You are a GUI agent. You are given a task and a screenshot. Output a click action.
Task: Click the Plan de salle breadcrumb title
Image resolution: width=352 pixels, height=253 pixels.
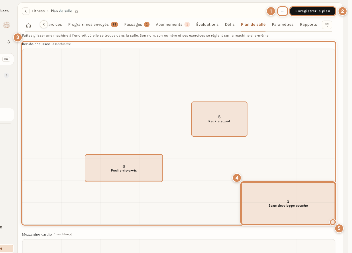point(62,11)
